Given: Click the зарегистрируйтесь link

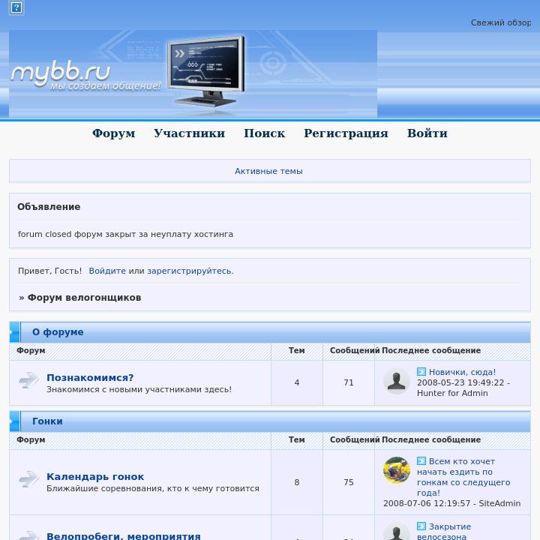Looking at the screenshot, I should (x=190, y=271).
